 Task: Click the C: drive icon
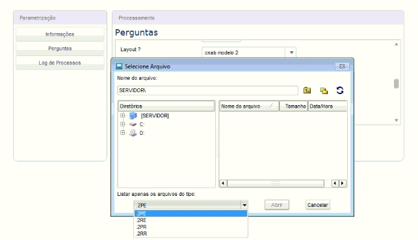(x=133, y=125)
